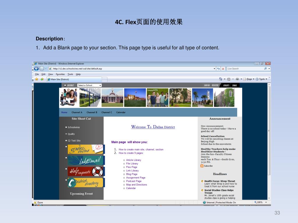The width and height of the screenshot is (298, 223).
Task: Click the Campus Life students photo
Action: 157,98
